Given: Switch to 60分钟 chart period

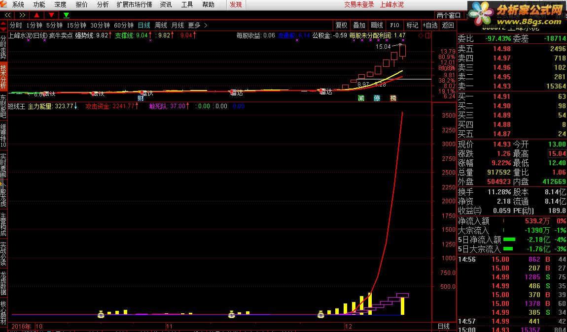Looking at the screenshot, I should (124, 25).
